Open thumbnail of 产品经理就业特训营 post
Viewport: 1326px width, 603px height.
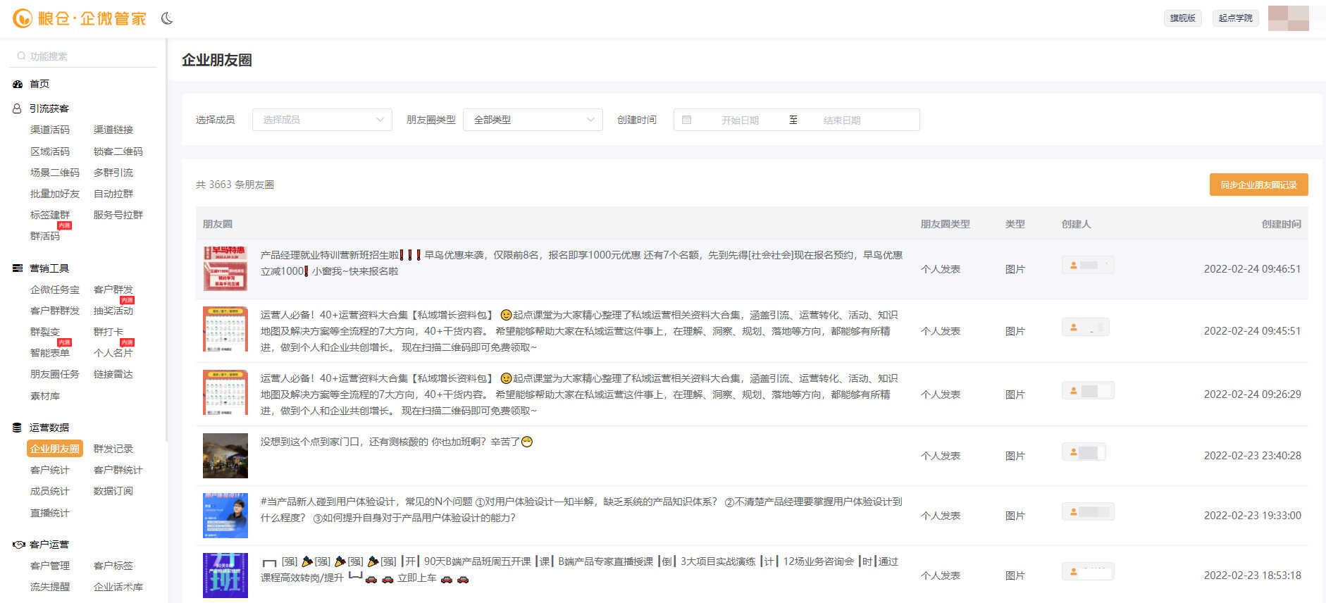[225, 268]
